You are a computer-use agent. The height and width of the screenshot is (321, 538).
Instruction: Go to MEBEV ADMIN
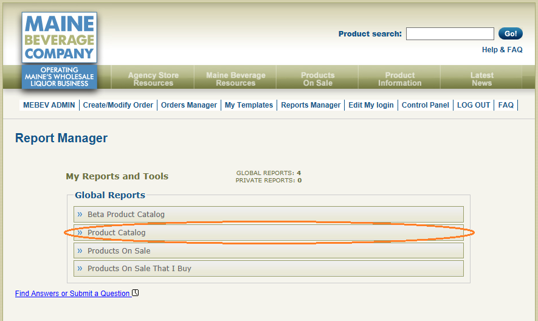pyautogui.click(x=49, y=105)
